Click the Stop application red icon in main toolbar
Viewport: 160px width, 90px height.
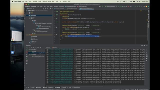[x=128, y=6]
